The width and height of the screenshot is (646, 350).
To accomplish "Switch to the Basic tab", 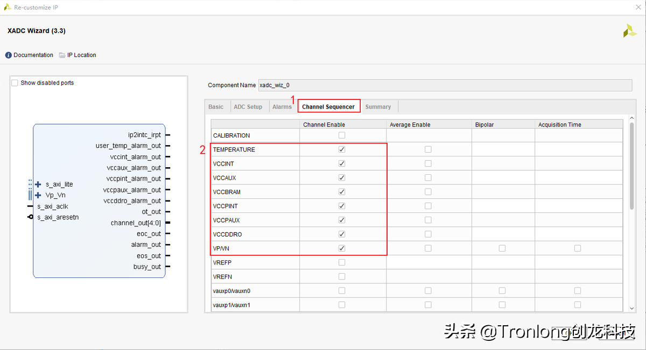I will pyautogui.click(x=215, y=106).
